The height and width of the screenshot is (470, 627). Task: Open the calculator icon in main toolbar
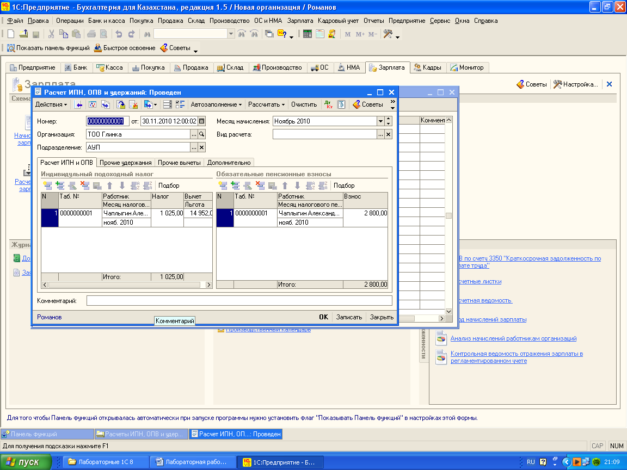[x=307, y=34]
